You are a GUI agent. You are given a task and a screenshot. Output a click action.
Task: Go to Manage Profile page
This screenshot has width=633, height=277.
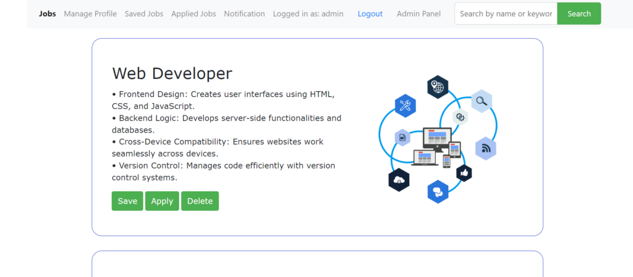click(x=90, y=14)
